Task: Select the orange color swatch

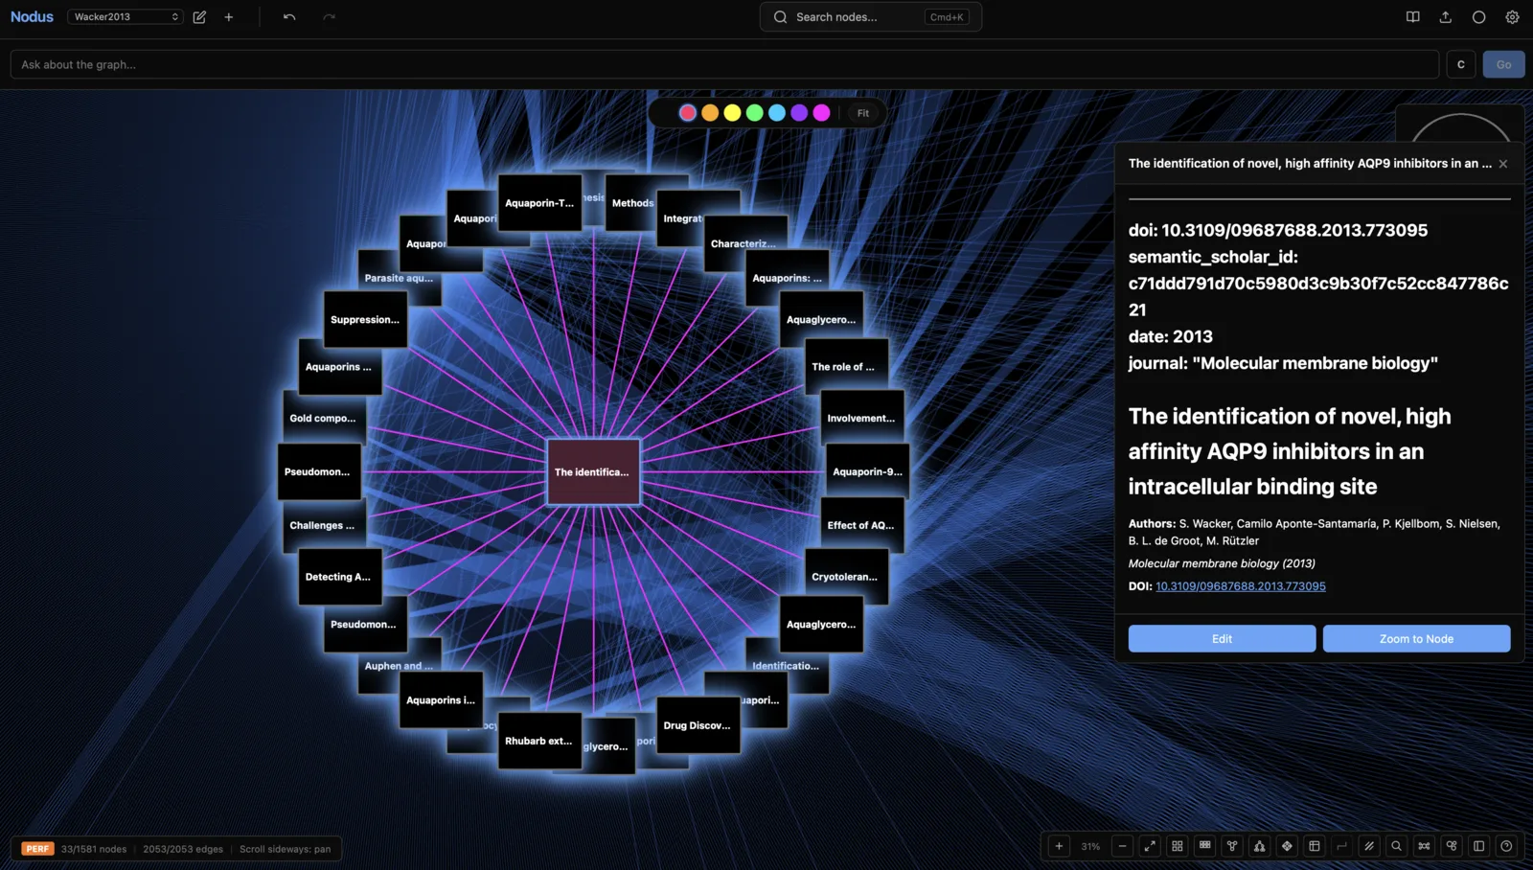Action: pos(710,113)
